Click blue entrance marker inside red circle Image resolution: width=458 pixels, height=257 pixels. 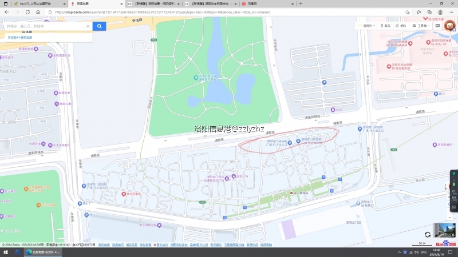290,143
